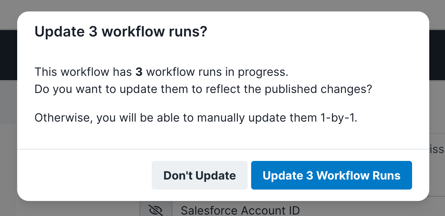Viewport: 445px width, 216px height.
Task: Click the hidden-eye visibility icon beside Salesforce Account ID
Action: [x=155, y=211]
